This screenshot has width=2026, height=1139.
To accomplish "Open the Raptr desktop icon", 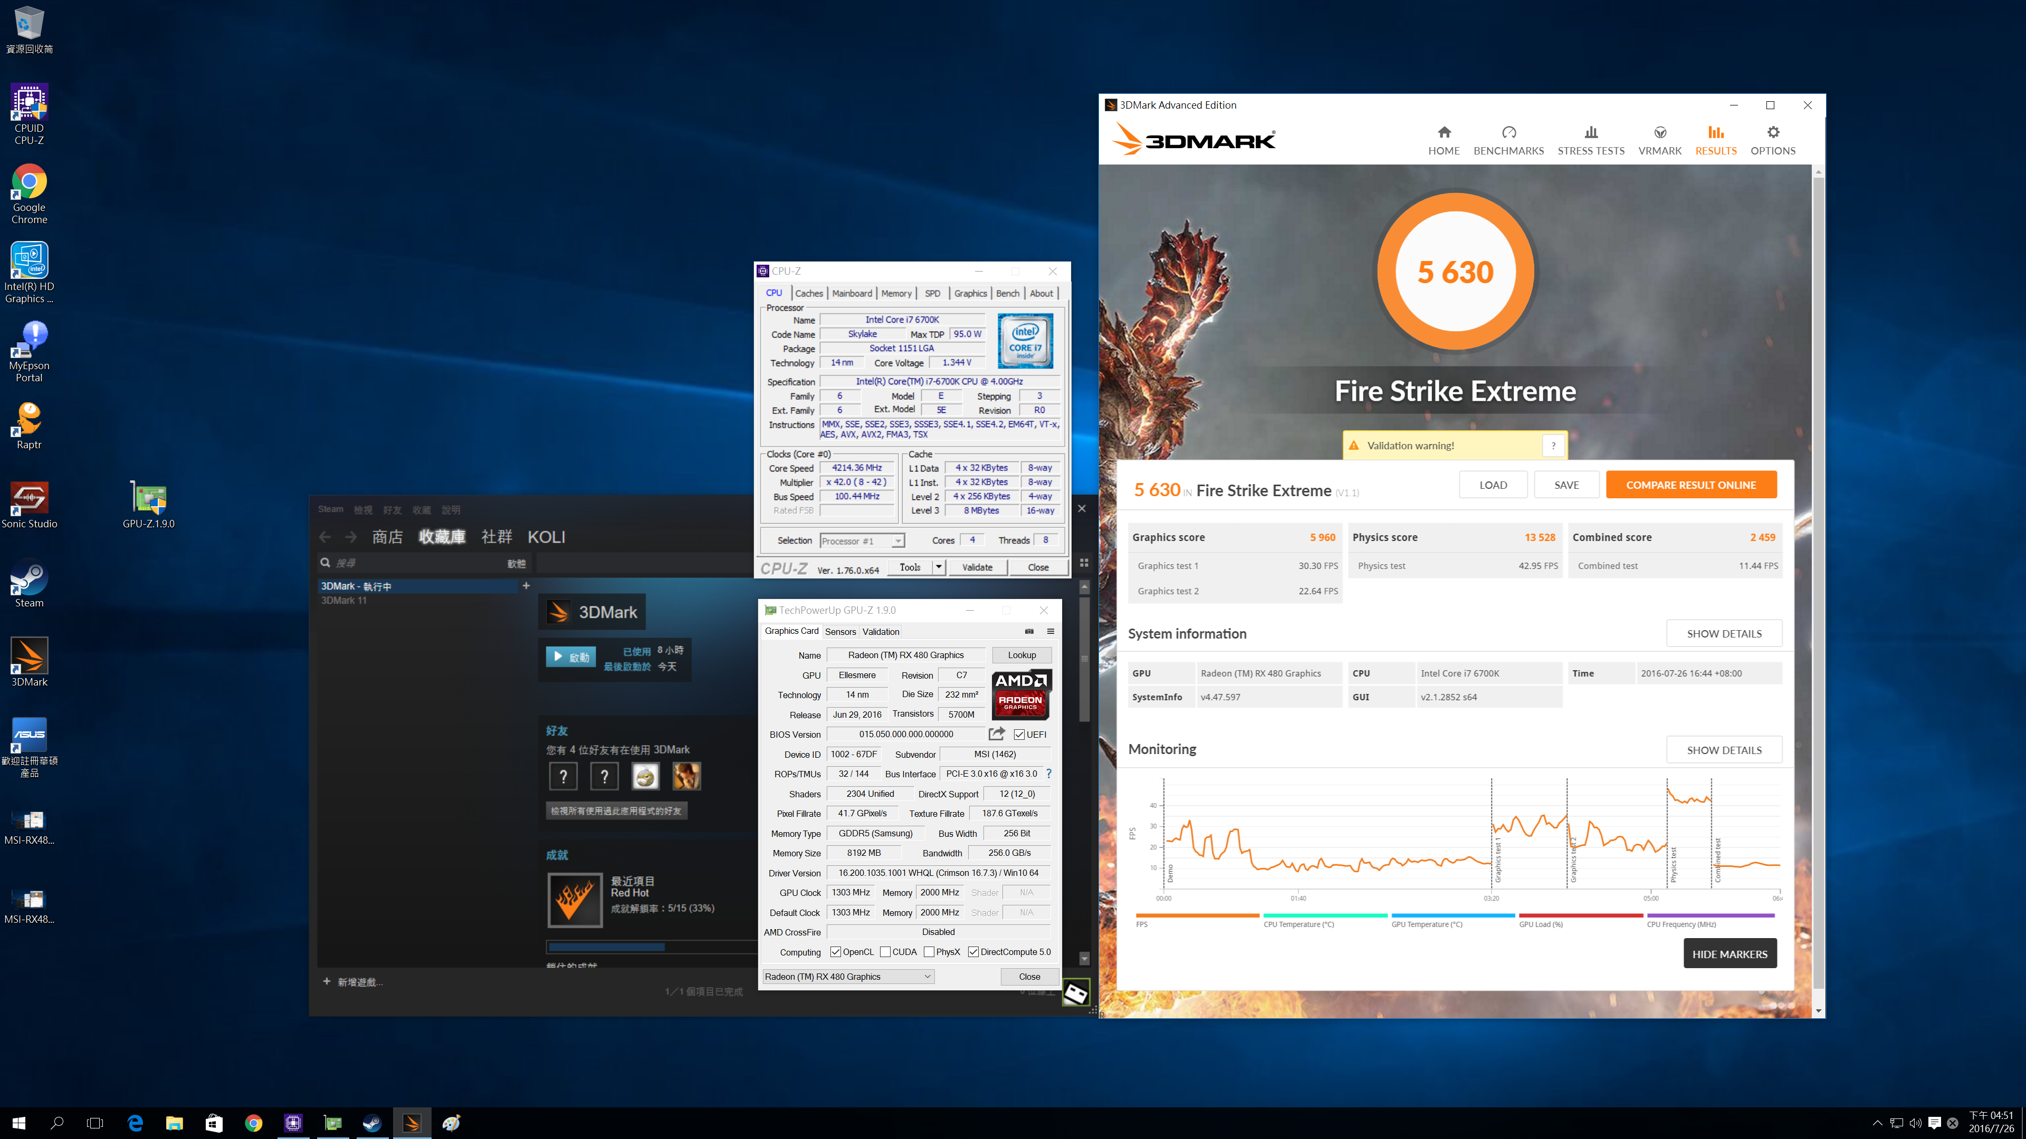I will (29, 426).
